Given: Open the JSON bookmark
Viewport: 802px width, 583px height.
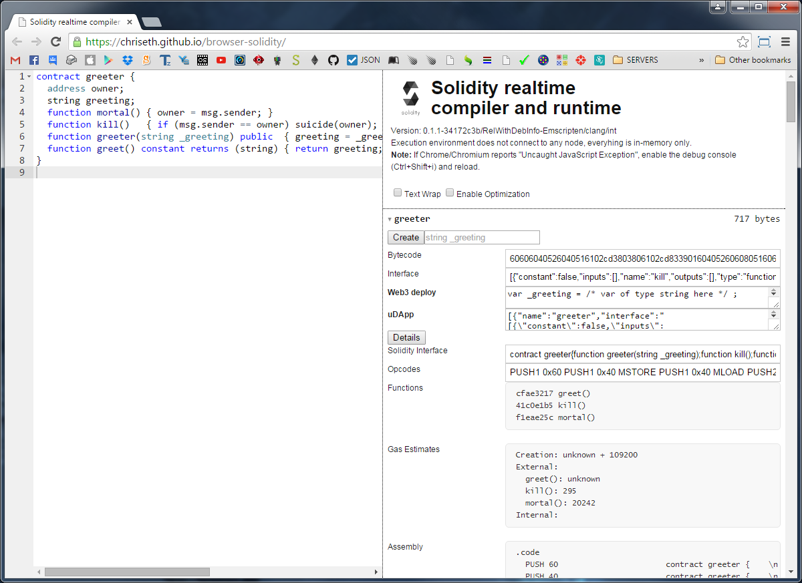Looking at the screenshot, I should (x=364, y=60).
